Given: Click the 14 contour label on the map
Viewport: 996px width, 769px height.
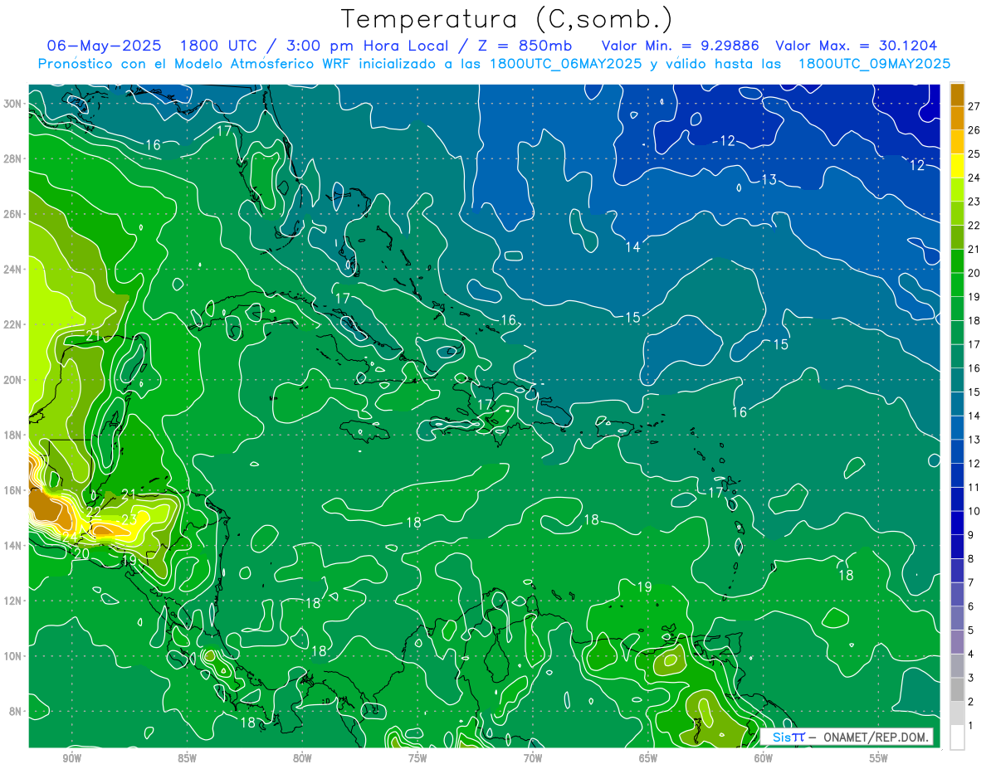Looking at the screenshot, I should (x=632, y=246).
